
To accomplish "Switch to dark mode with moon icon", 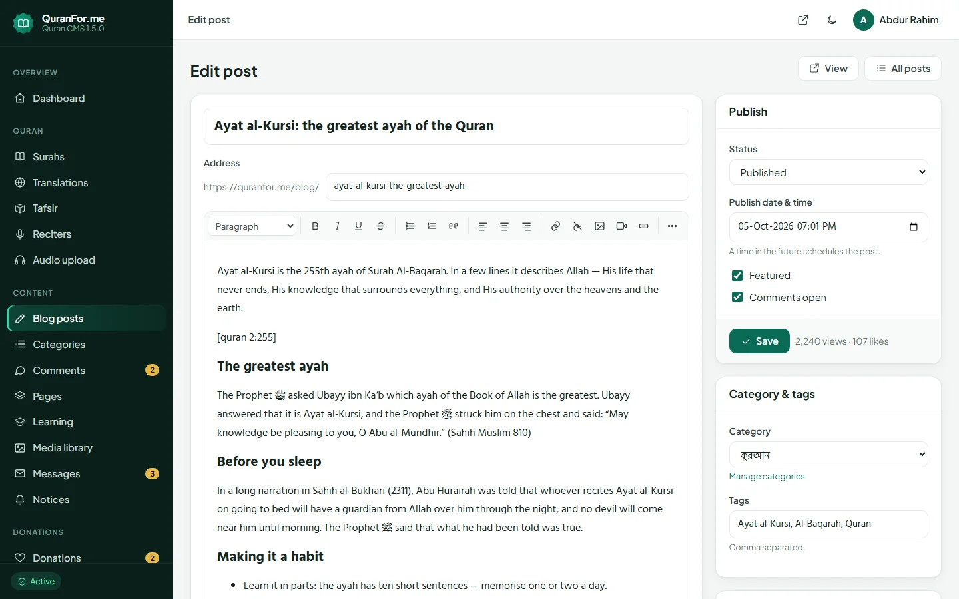I will point(832,20).
